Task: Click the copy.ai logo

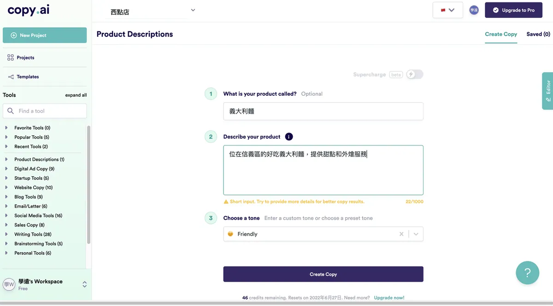Action: click(29, 10)
